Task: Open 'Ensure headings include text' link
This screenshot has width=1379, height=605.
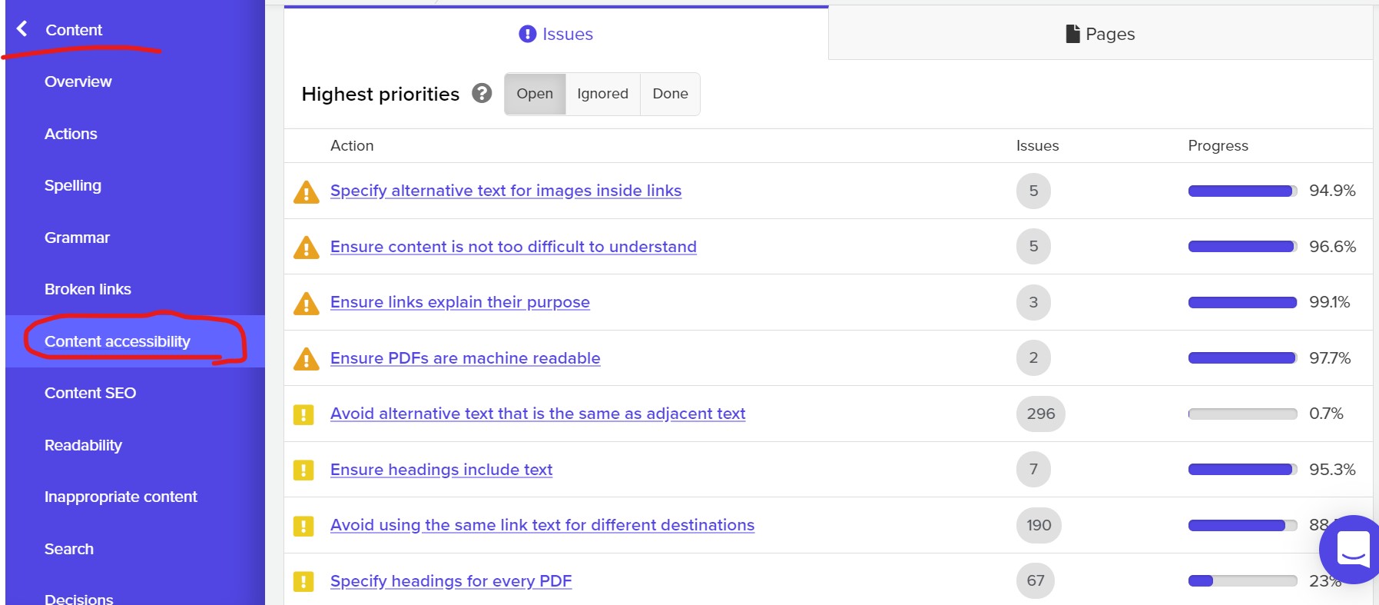Action: [x=442, y=470]
